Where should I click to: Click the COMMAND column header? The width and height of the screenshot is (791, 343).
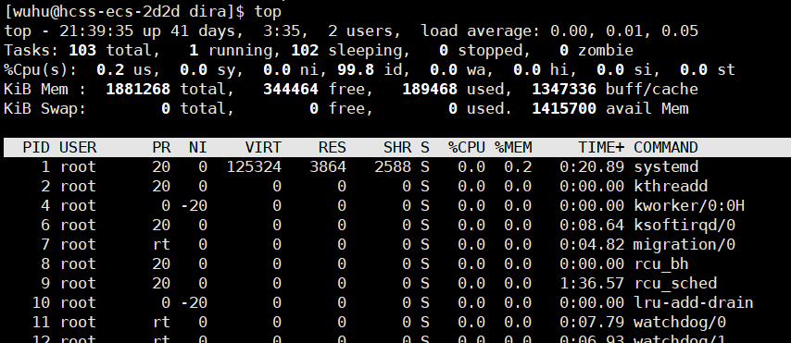click(x=666, y=147)
